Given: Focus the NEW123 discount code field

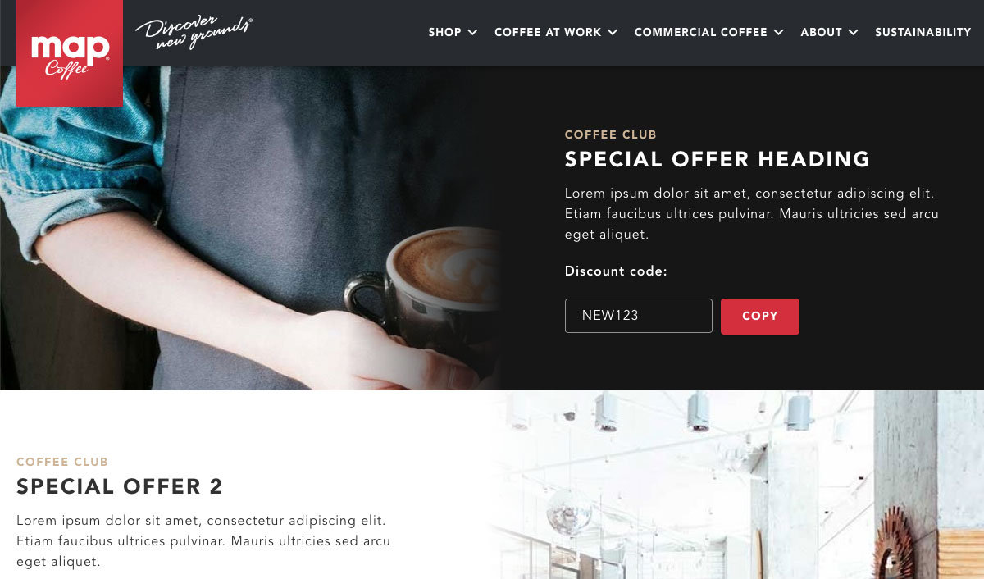Looking at the screenshot, I should 639,316.
